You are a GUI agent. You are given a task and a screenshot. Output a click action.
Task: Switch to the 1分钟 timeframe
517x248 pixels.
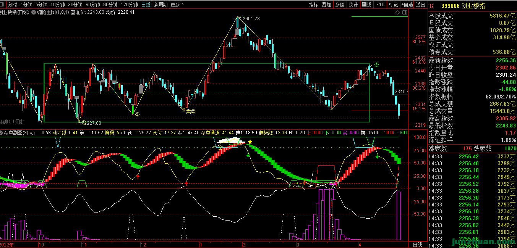[26, 5]
